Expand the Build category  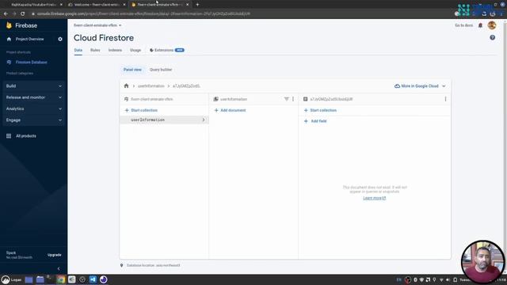coord(33,86)
